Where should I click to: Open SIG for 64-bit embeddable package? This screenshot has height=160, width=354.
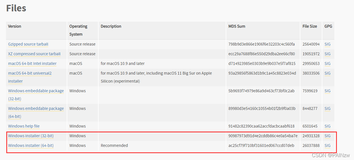click(327, 108)
